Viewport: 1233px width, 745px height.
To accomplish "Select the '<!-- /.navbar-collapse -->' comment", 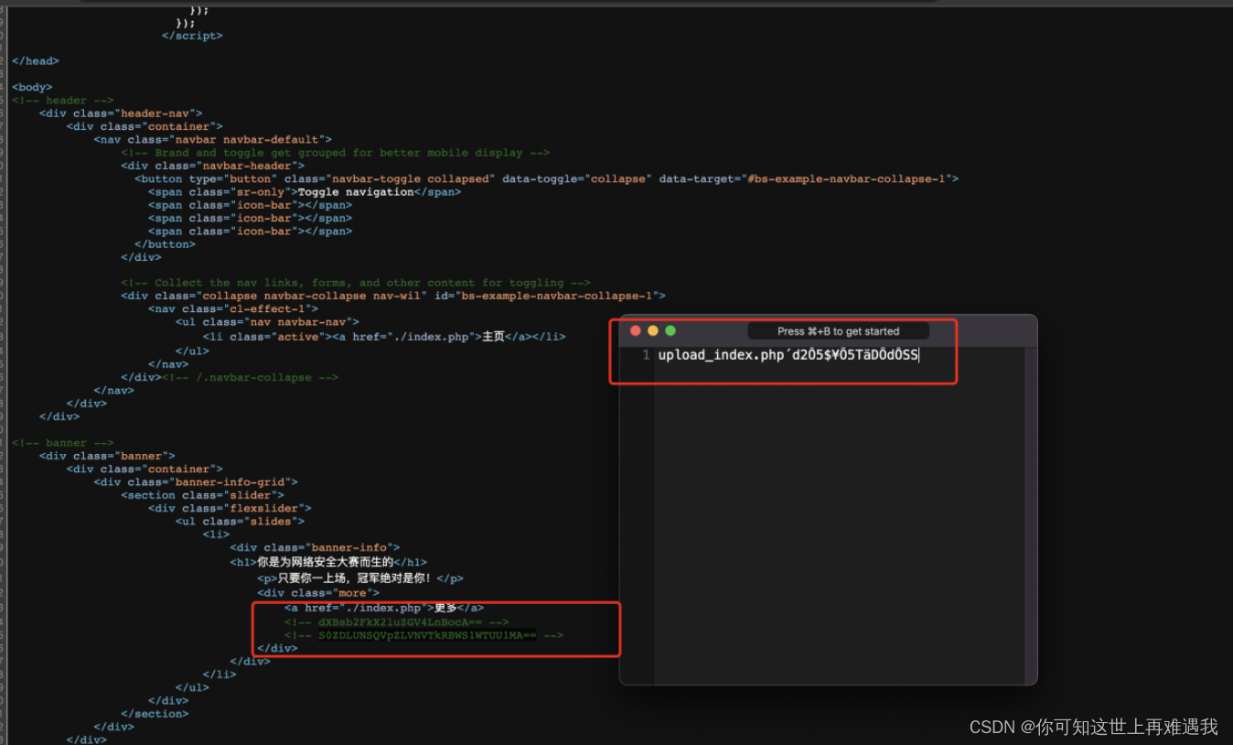I will pos(251,377).
